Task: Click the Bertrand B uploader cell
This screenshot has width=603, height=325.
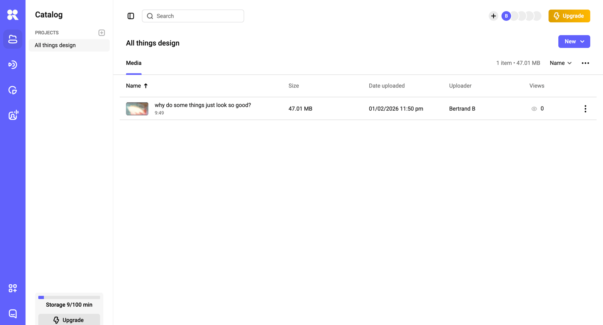Action: tap(462, 109)
